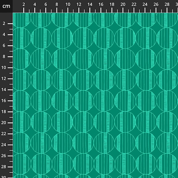This screenshot has width=178, height=178.
Task: Click the 22 mark on the horizontal ruler
Action: (134, 4)
